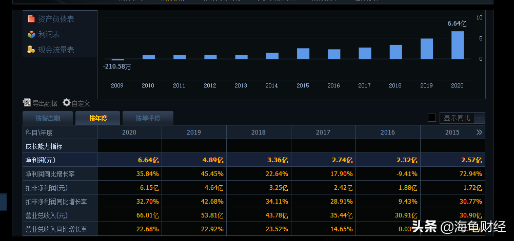Click the 现金流量表 coins icon

click(x=31, y=50)
